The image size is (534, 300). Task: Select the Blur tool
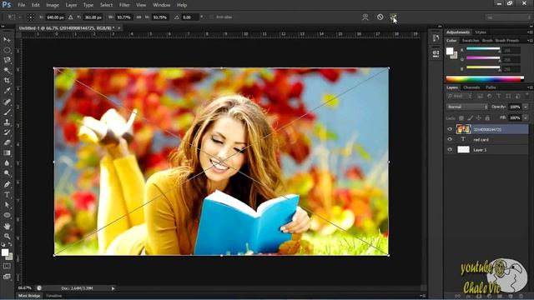point(7,163)
